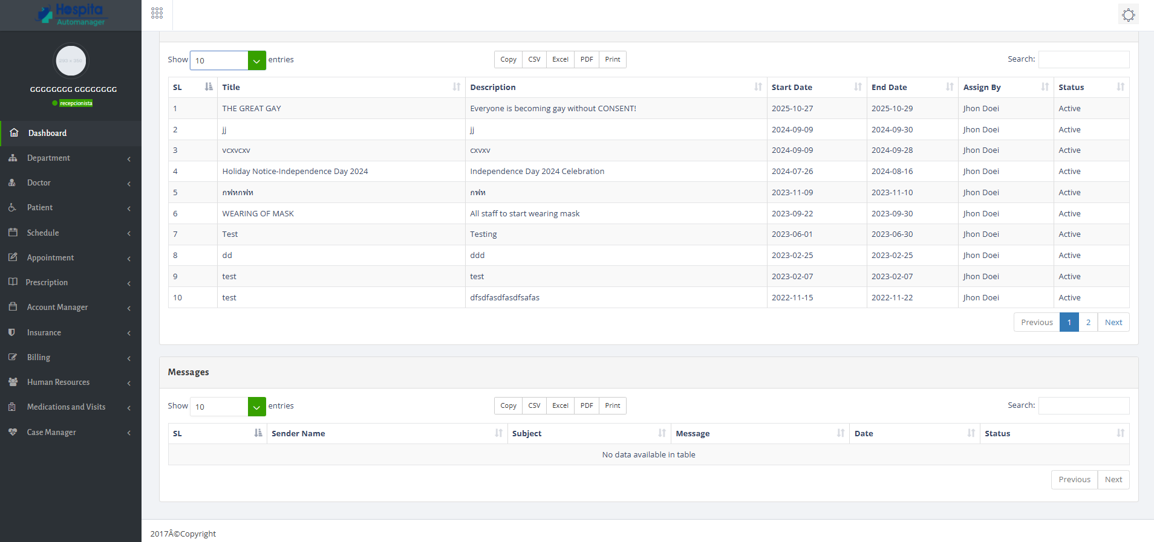Click the user profile avatar
Screen dimensions: 1154x542
71,60
